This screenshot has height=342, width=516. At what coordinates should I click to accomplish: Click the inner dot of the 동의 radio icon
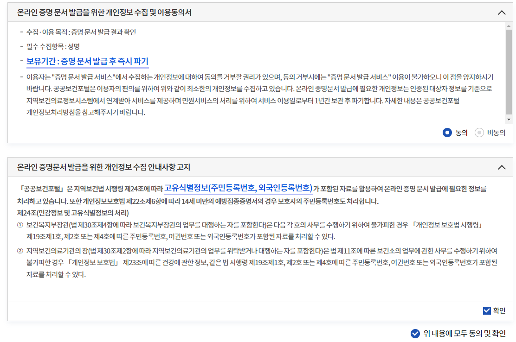click(x=447, y=132)
